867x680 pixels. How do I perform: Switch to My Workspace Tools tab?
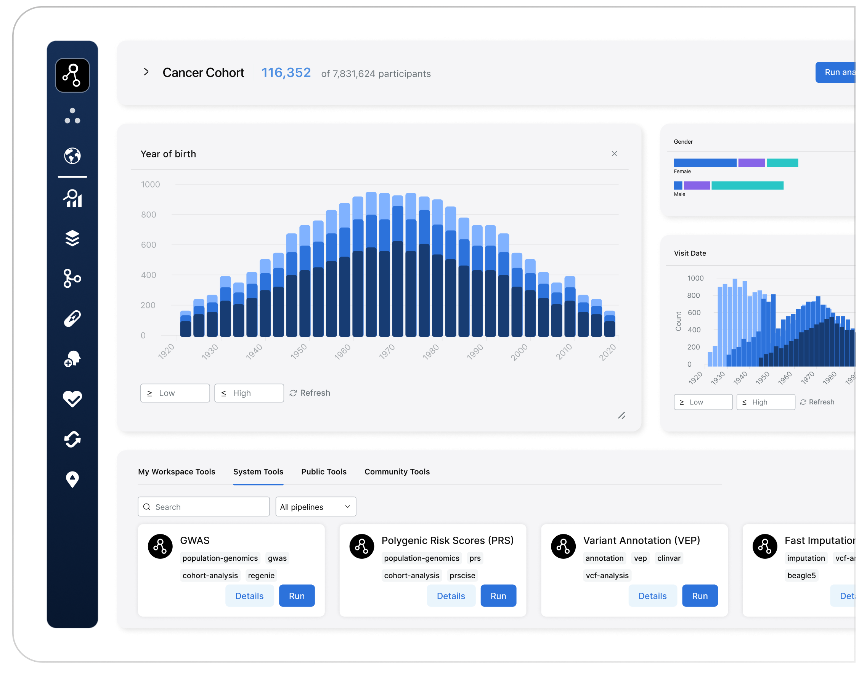click(177, 472)
